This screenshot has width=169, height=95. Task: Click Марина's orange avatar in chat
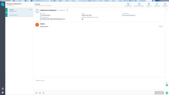37,25
